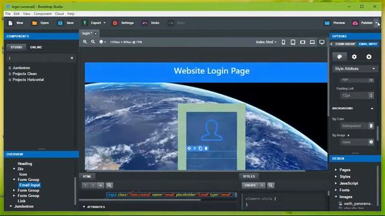Open the File menu
Image resolution: width=385 pixels, height=216 pixels.
tap(8, 14)
